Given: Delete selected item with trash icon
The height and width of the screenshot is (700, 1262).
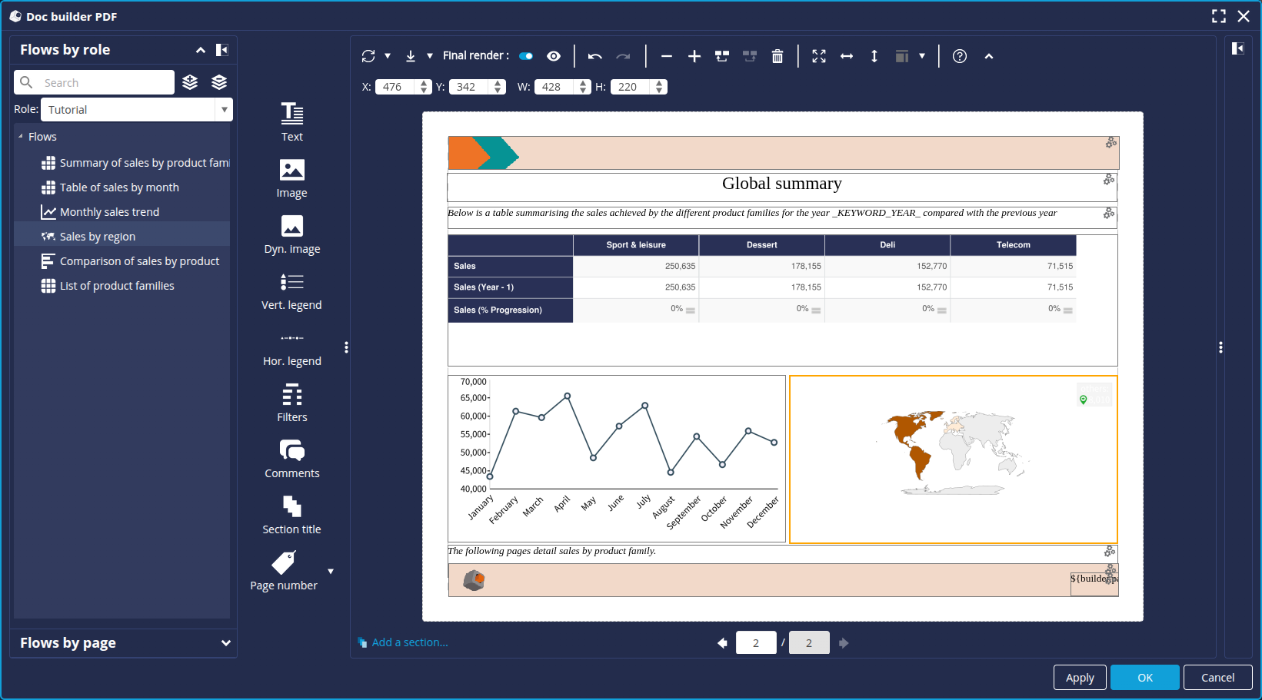Looking at the screenshot, I should coord(778,56).
